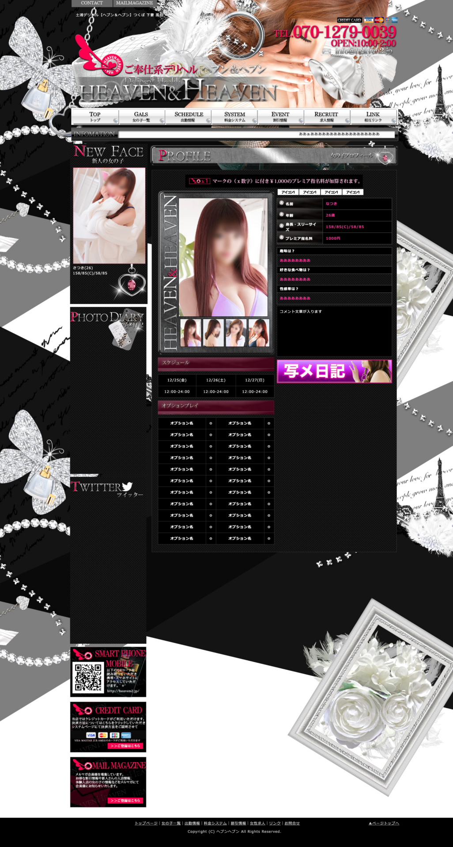Image resolution: width=453 pixels, height=847 pixels.
Task: Click the AMEX icon in the Credit Card box
Action: click(126, 735)
